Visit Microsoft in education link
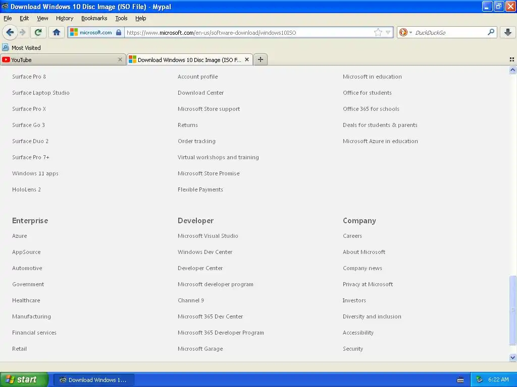The height and width of the screenshot is (387, 517). (372, 77)
